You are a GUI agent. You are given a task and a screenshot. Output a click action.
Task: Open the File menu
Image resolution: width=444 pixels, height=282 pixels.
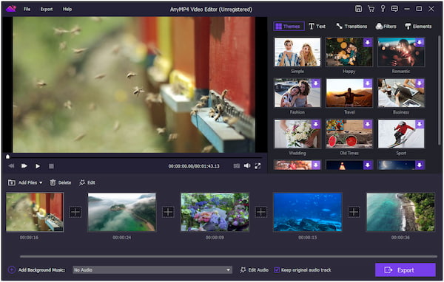pyautogui.click(x=27, y=9)
